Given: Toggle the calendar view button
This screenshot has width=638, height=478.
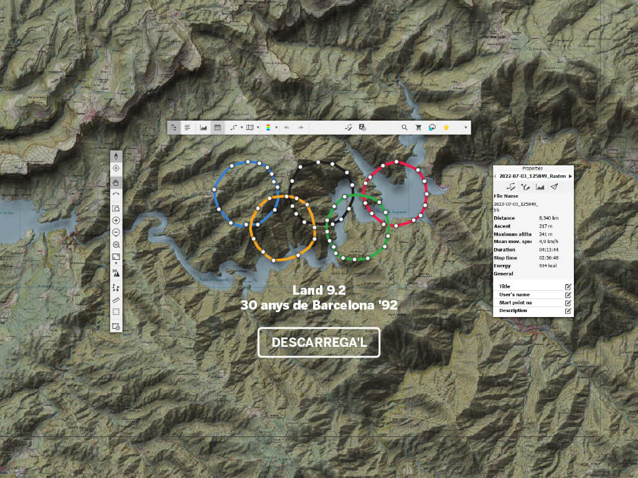Looking at the screenshot, I should [x=217, y=127].
